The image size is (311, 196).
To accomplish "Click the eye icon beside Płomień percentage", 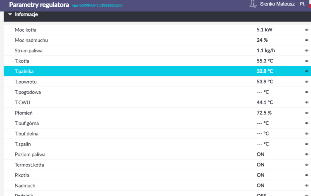I will (x=306, y=113).
